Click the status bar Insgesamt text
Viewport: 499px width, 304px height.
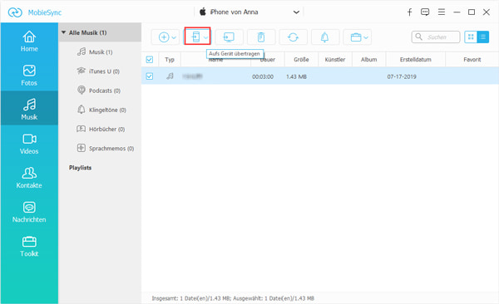[233, 298]
